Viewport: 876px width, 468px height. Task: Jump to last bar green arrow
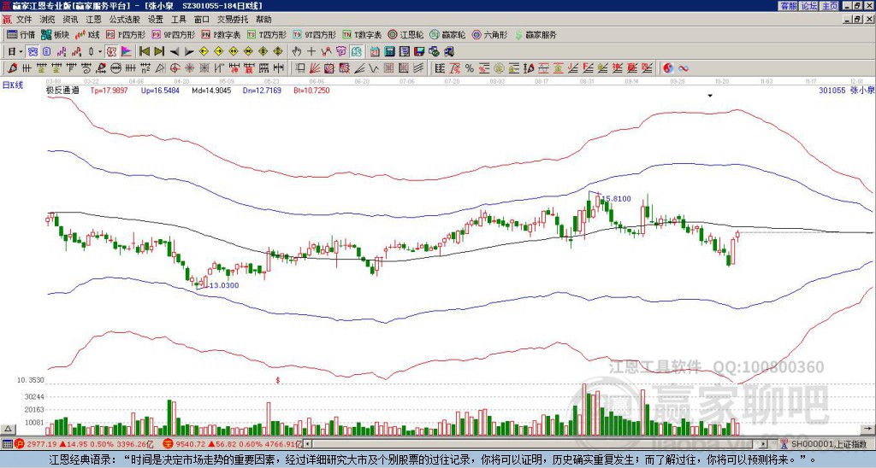[159, 52]
